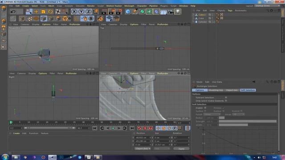
Task: Select the Make Editable icon
Action: 13,19
